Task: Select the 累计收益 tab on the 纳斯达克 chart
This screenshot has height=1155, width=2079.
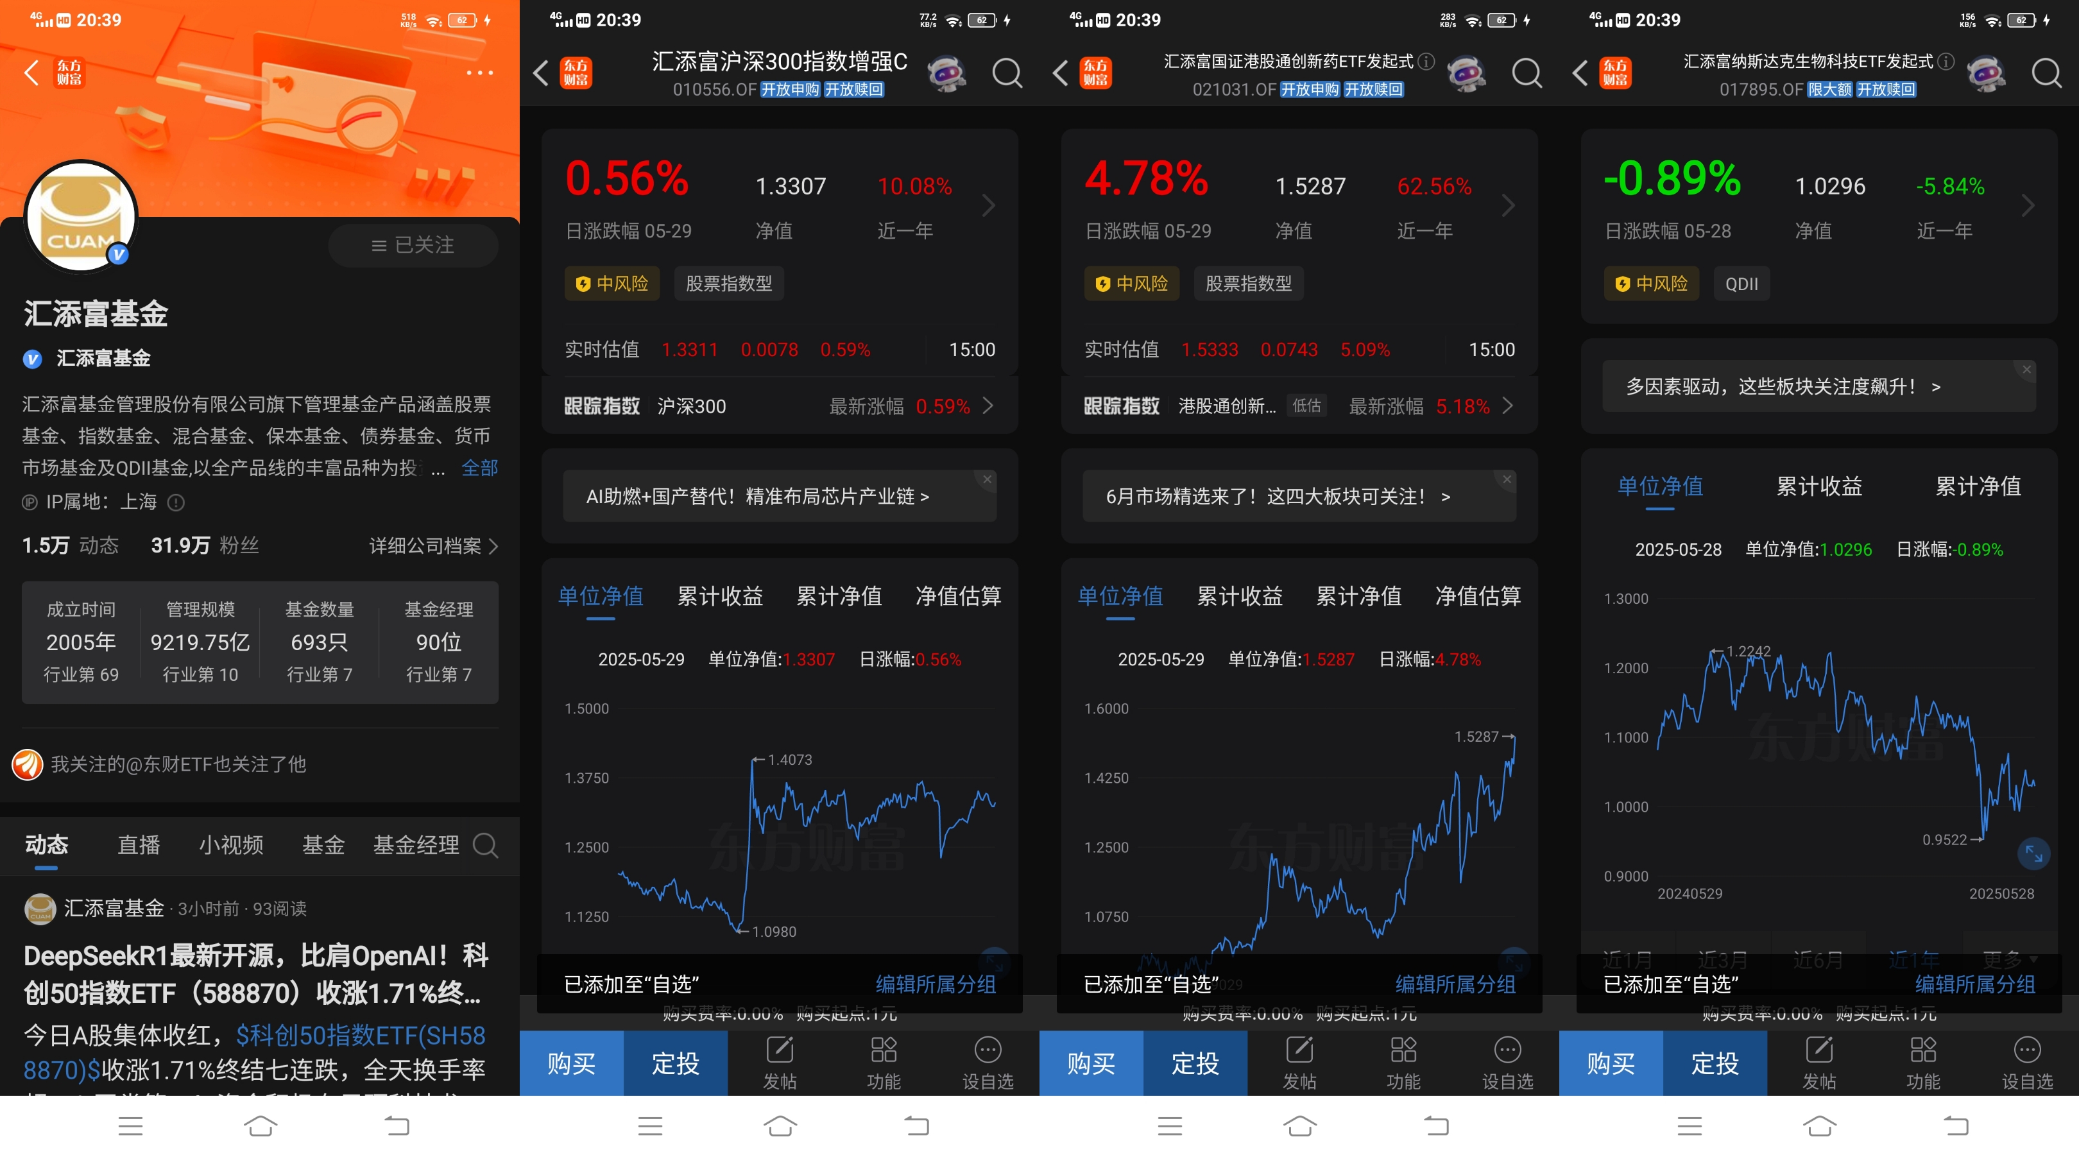Action: [1818, 486]
